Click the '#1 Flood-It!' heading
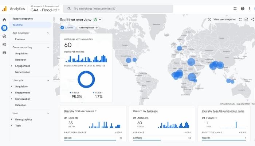The width and height of the screenshot is (255, 146). pos(209,118)
